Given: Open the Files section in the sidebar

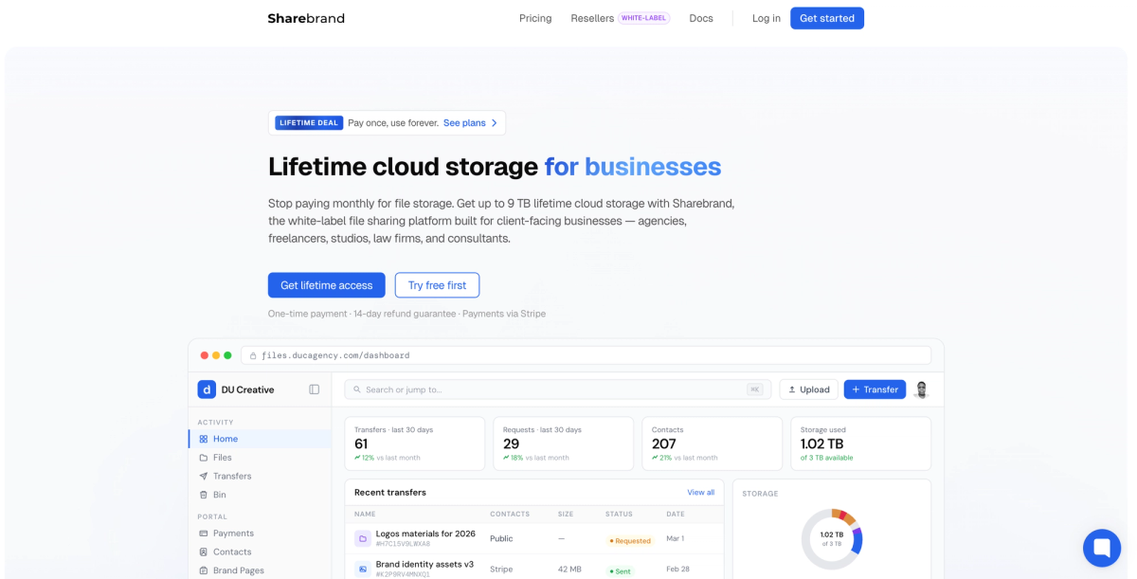Looking at the screenshot, I should [x=221, y=457].
